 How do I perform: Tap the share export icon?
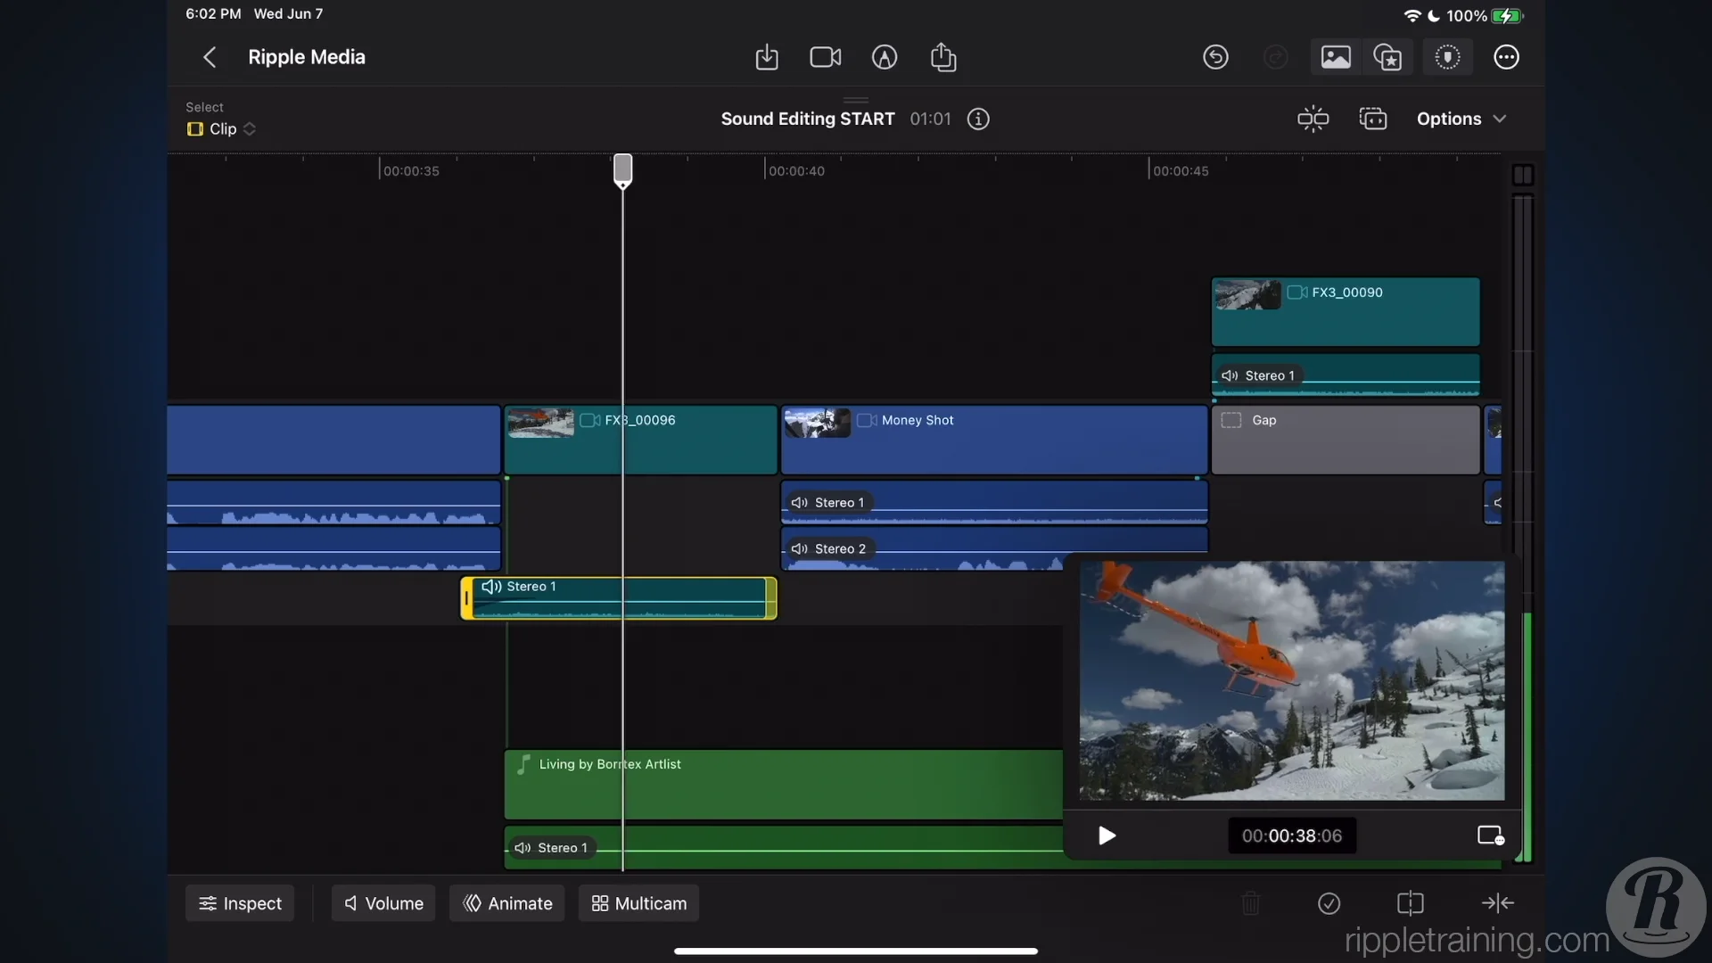pos(942,58)
